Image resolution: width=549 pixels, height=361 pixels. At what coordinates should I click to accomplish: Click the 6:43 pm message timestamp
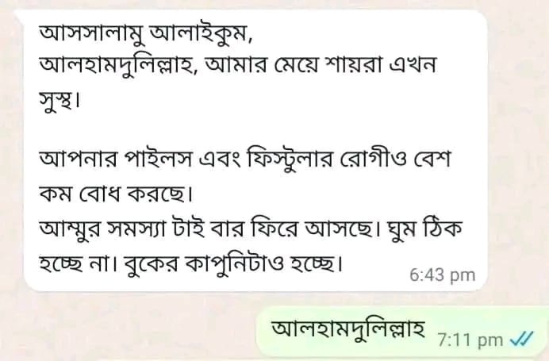click(443, 275)
